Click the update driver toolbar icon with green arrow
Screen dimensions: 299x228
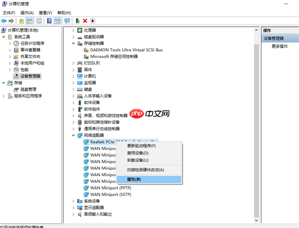(78, 21)
